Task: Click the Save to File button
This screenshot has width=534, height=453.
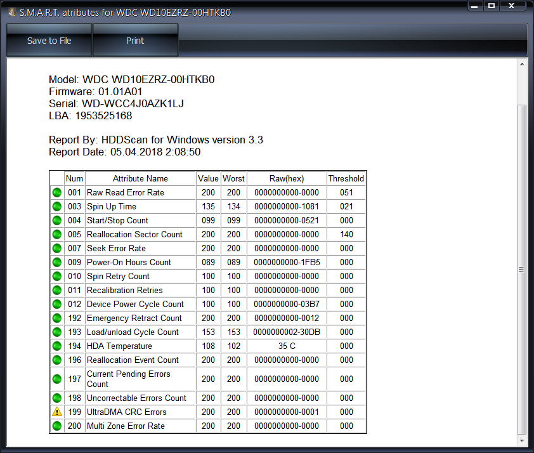Action: (49, 40)
